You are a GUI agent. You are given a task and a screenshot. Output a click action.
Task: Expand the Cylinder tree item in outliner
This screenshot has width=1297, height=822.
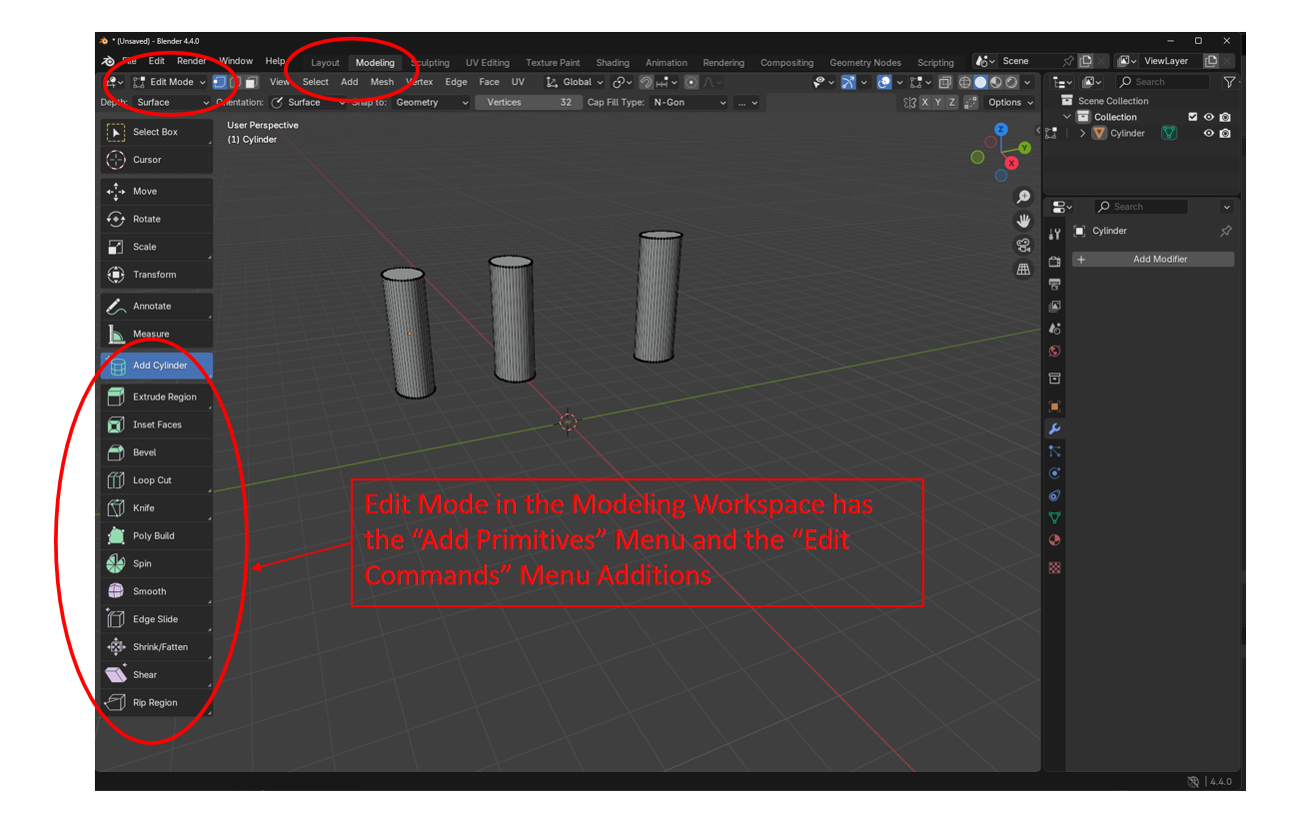(x=1082, y=133)
